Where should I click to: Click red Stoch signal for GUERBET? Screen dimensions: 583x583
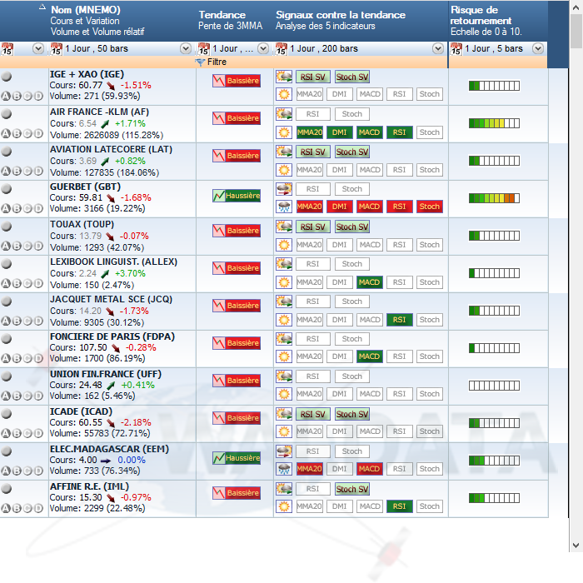click(430, 207)
